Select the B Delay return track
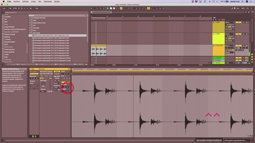The width and height of the screenshot is (255, 143). point(219,60)
